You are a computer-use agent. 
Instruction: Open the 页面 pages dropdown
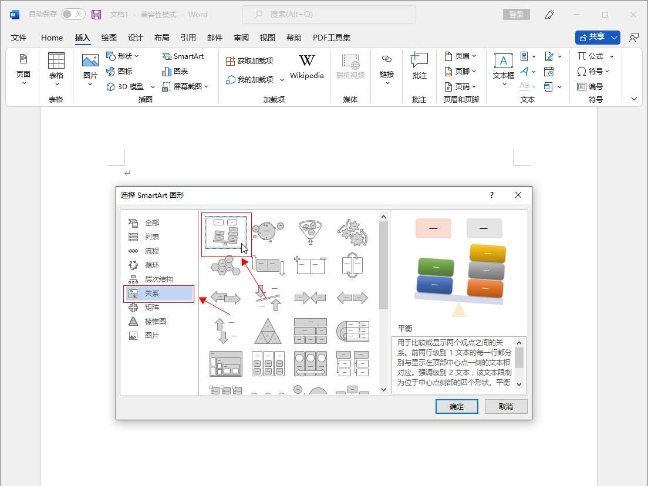tap(23, 69)
